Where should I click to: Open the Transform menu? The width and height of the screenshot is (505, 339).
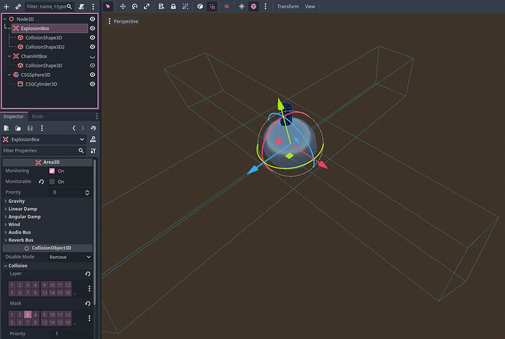[288, 7]
